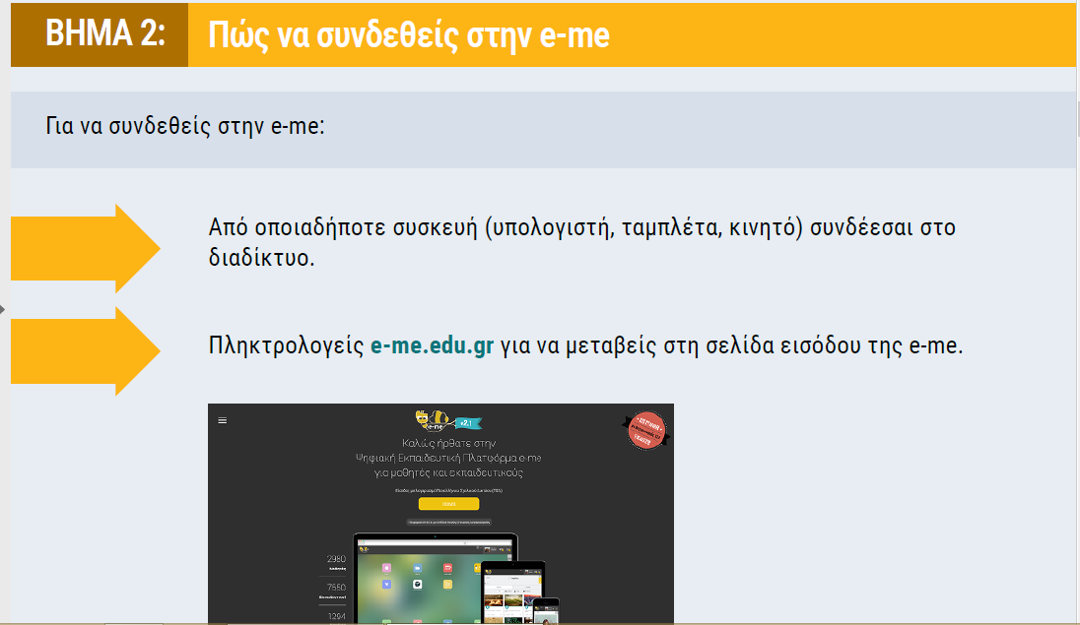
Task: Click the 2980 statistic number
Action: [336, 559]
